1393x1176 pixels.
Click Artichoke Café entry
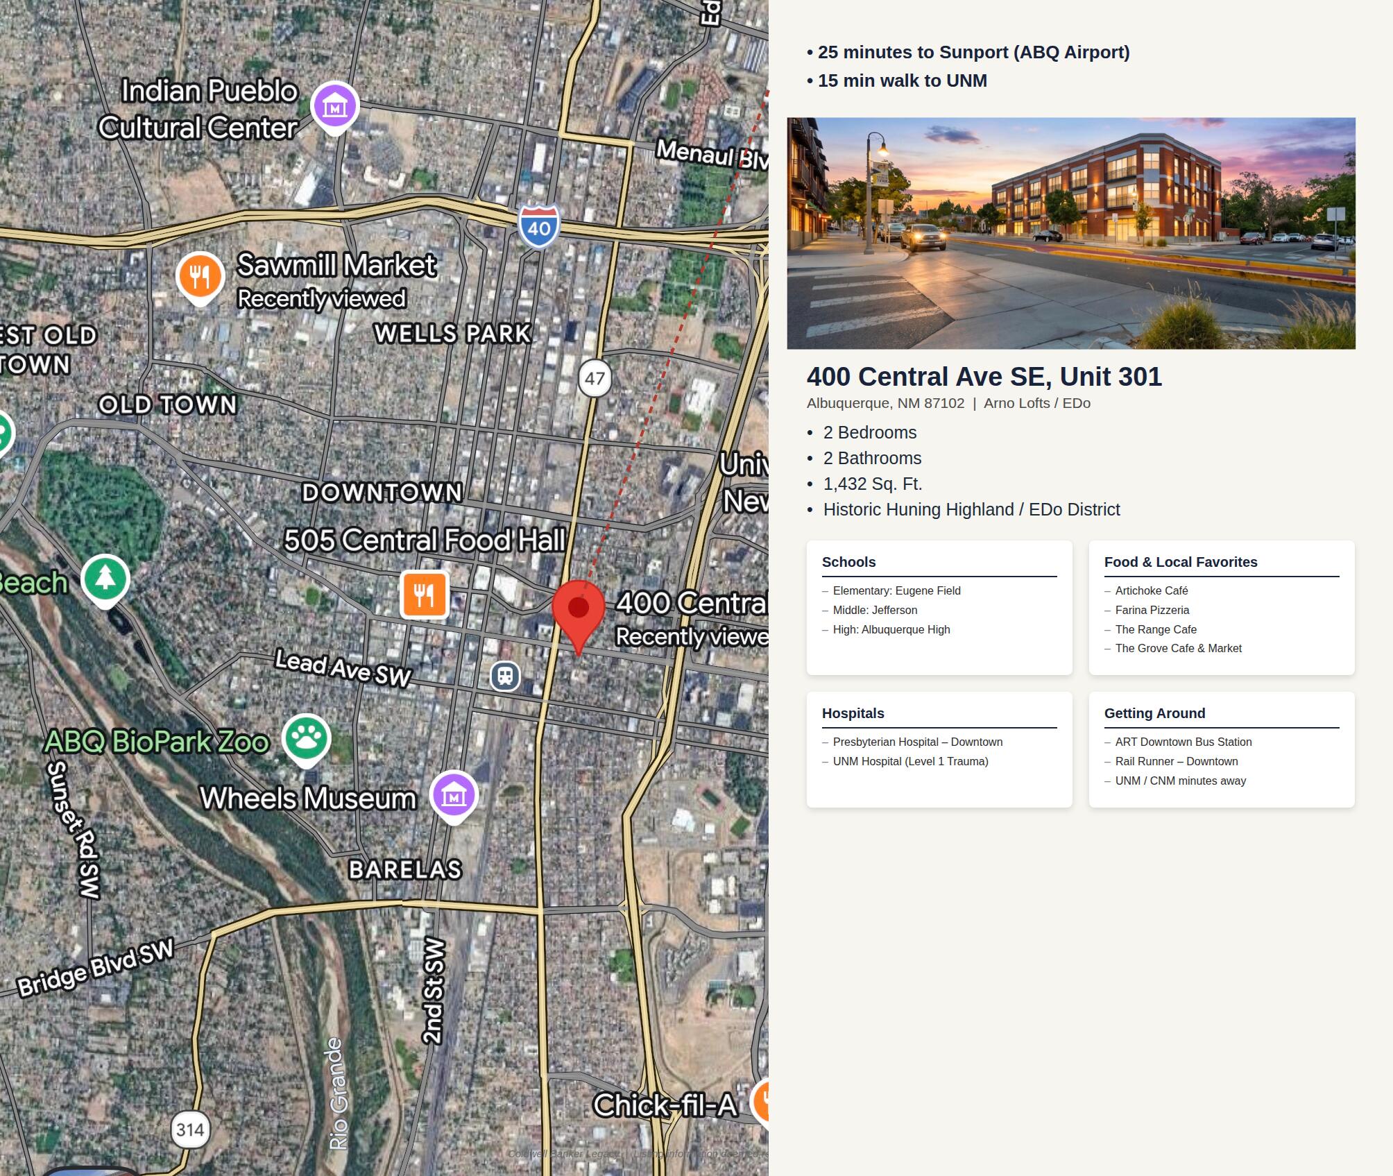(x=1152, y=590)
